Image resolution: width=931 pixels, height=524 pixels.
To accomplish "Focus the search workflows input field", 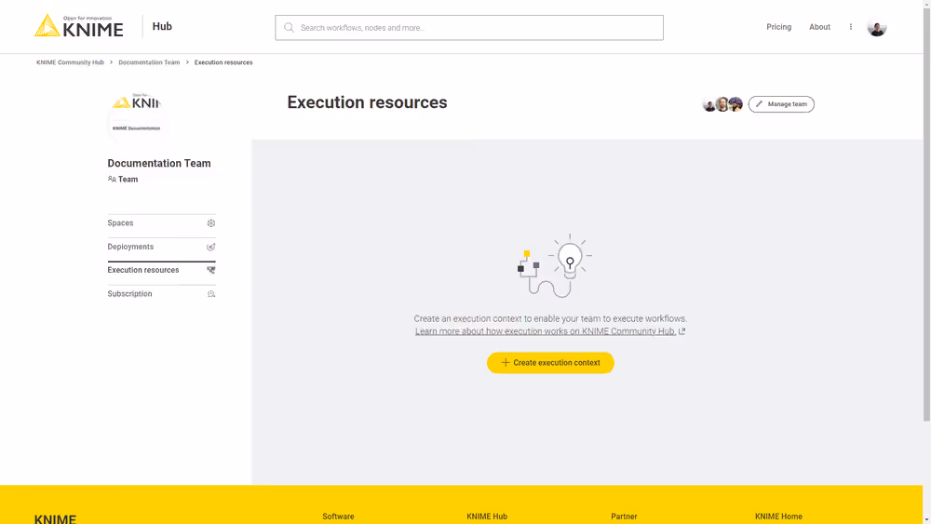I will click(x=469, y=27).
